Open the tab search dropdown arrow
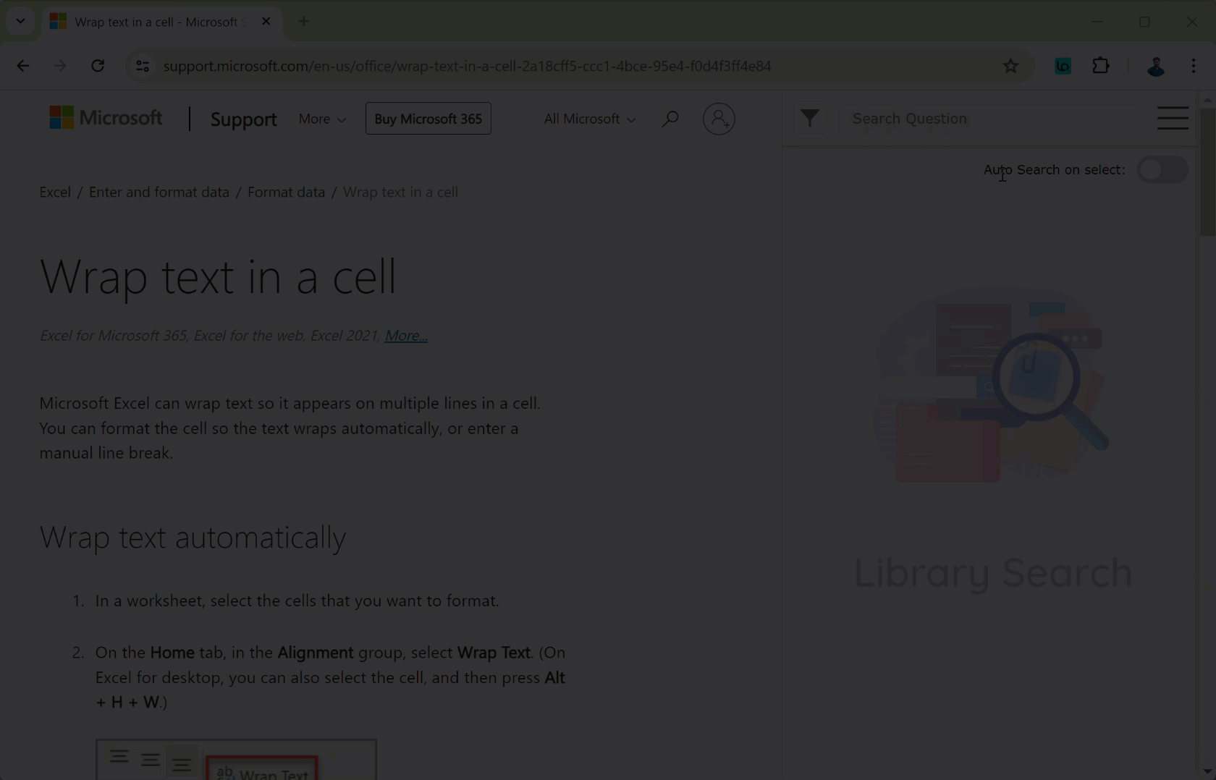 (20, 21)
